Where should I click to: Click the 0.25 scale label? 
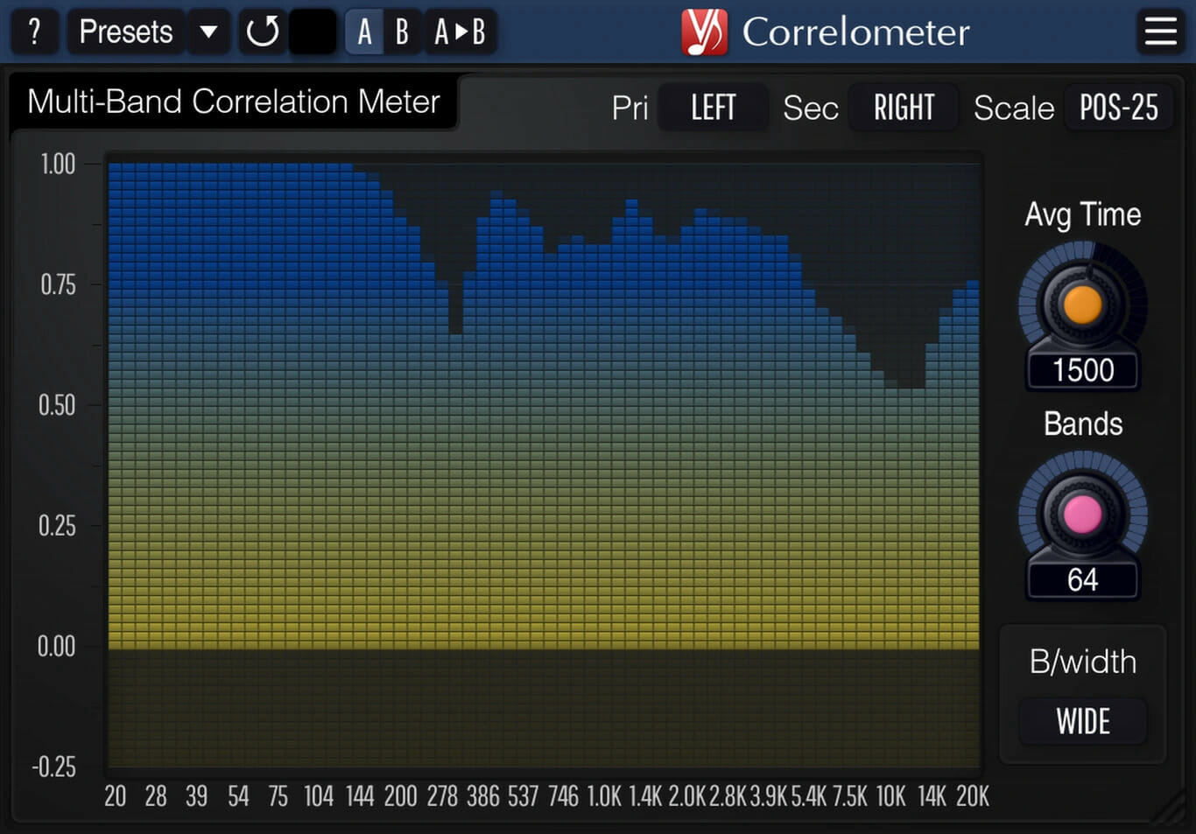pyautogui.click(x=57, y=527)
